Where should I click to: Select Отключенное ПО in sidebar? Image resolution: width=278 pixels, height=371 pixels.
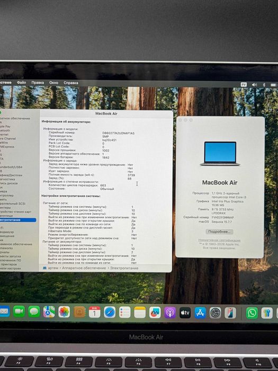11,260
